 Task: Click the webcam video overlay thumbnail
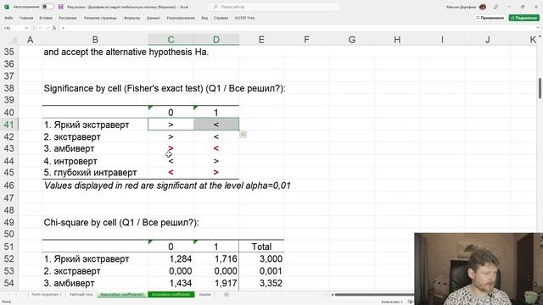[479, 269]
